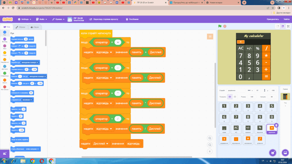Show the sprite using the eye icon
The image size is (292, 164).
point(230,97)
